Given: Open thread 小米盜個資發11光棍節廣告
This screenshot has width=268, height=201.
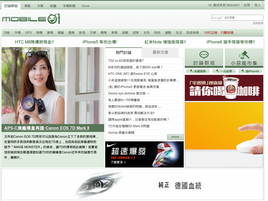Looking at the screenshot, I should coord(144,80).
